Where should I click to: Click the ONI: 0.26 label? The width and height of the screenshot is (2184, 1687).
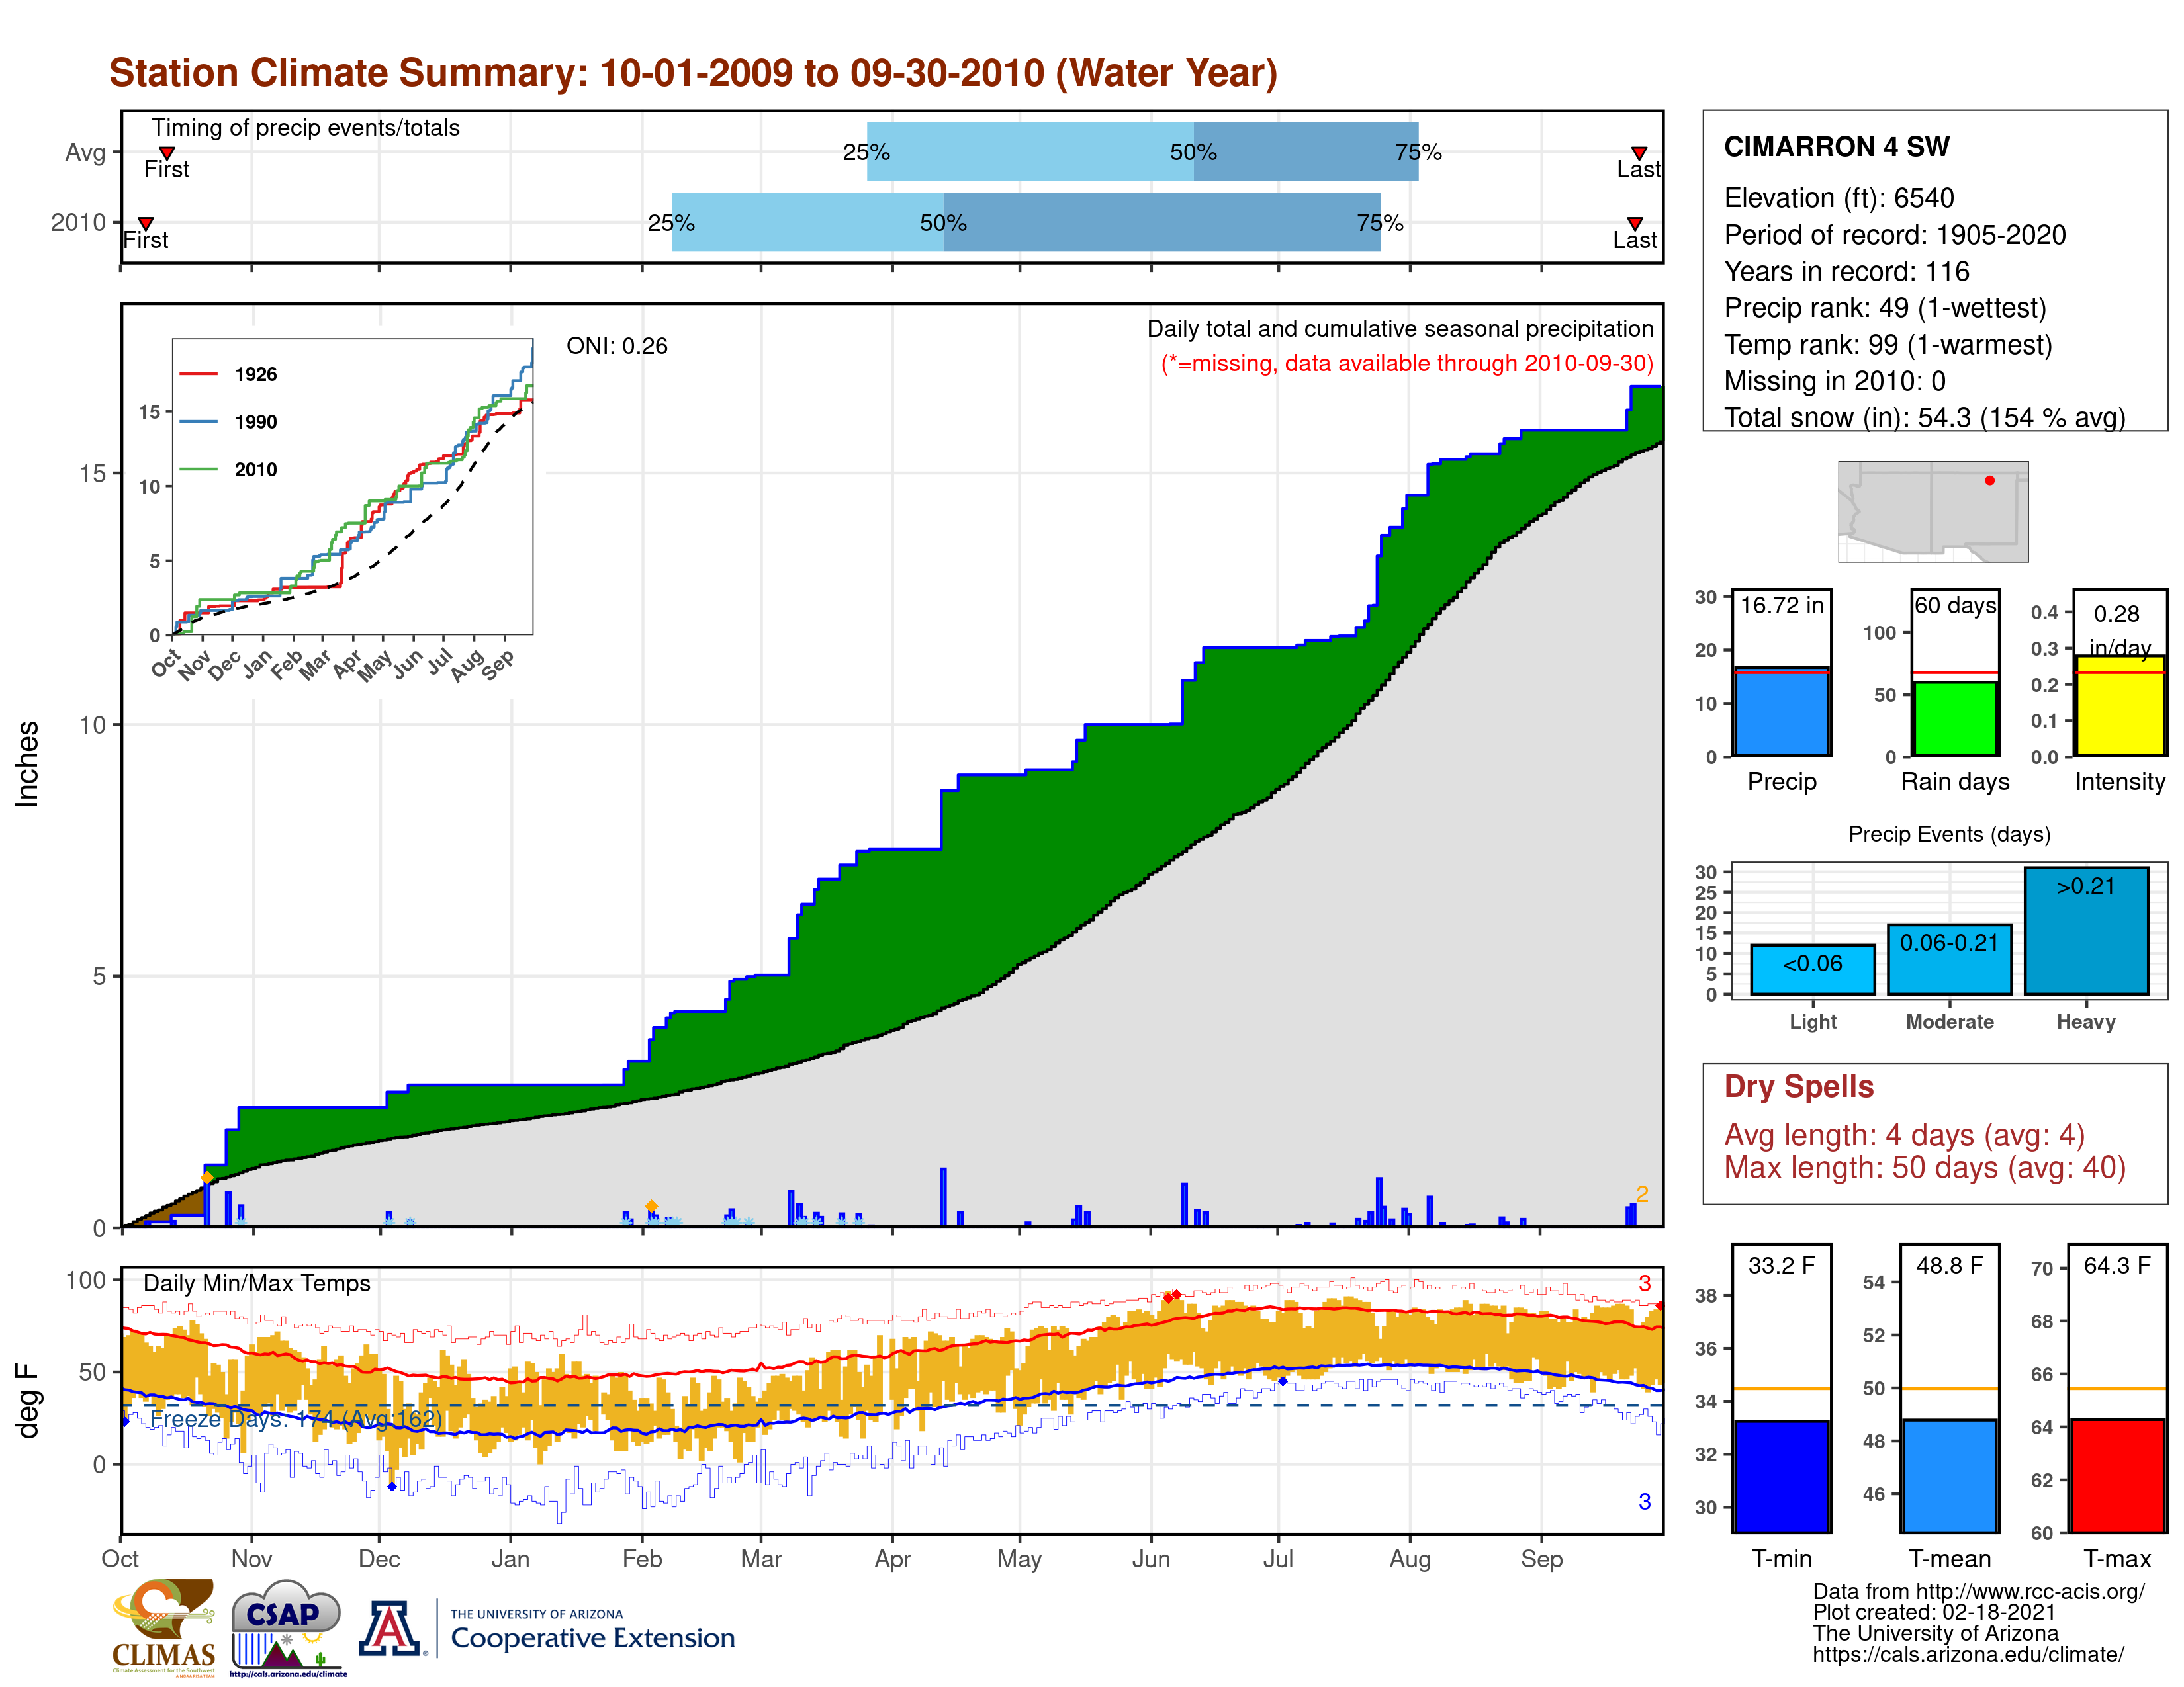pyautogui.click(x=617, y=346)
